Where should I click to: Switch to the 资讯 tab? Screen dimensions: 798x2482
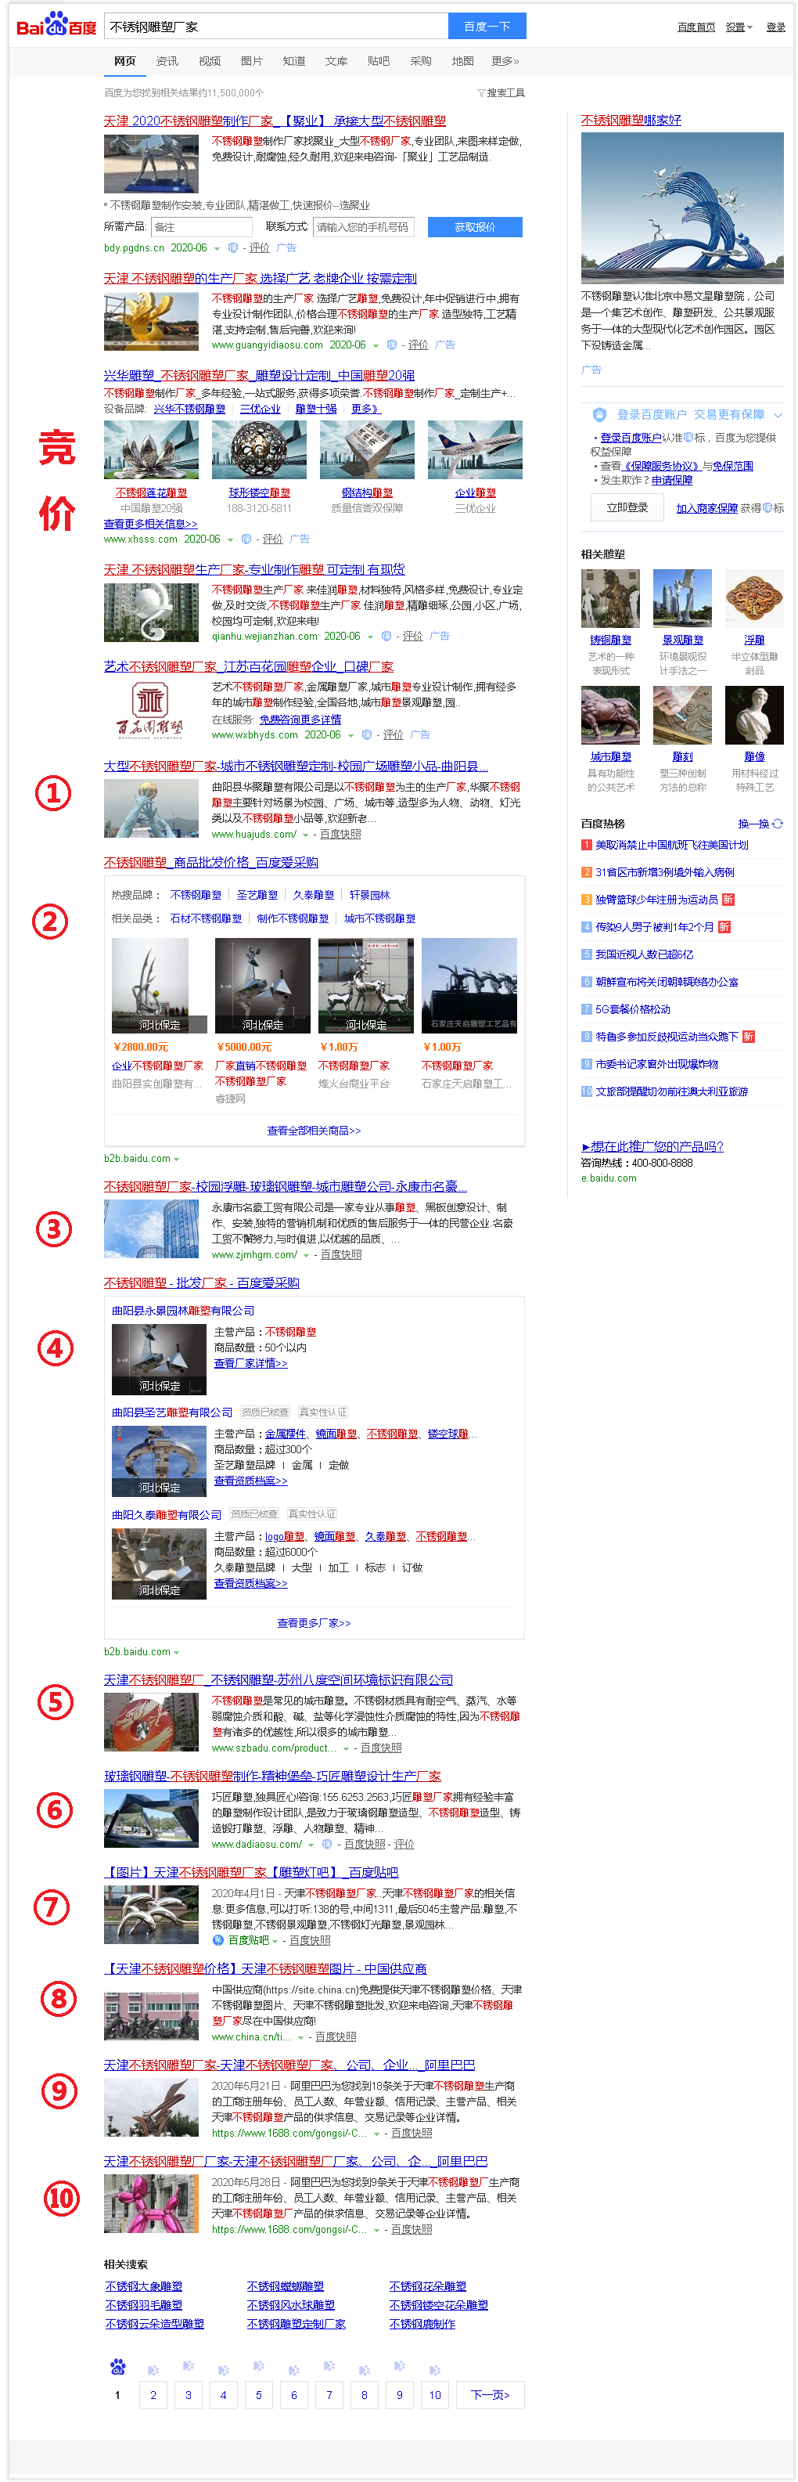tap(167, 61)
